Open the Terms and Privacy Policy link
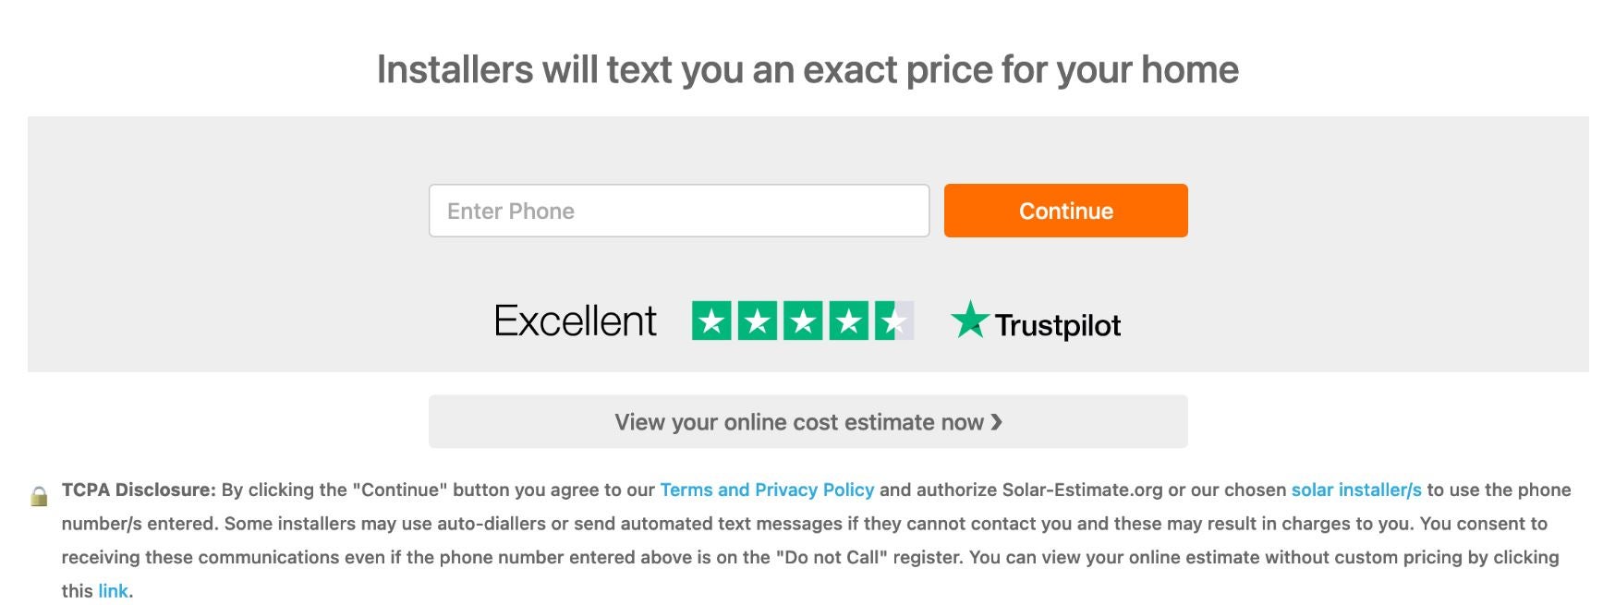 tap(766, 490)
